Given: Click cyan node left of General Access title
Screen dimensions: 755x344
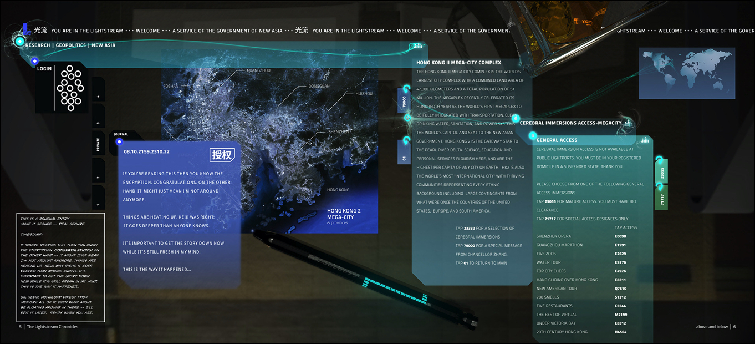Looking at the screenshot, I should tap(532, 135).
